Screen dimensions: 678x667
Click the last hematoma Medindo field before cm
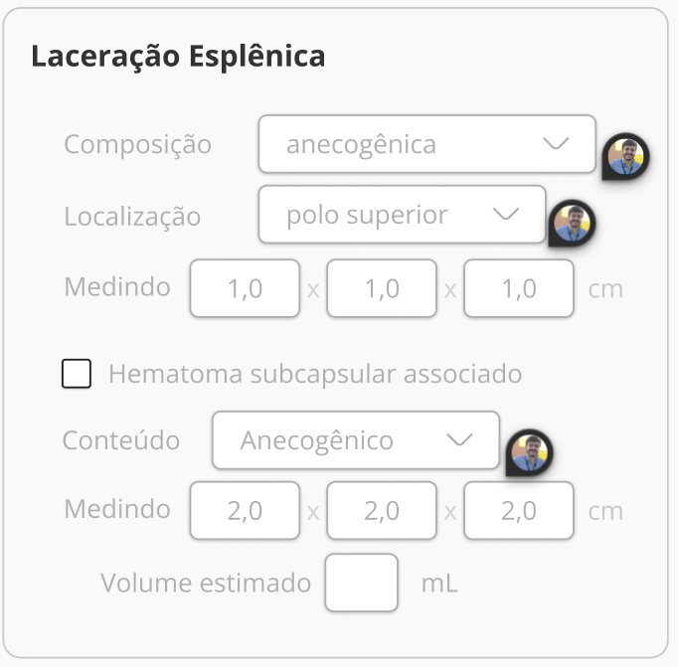519,511
